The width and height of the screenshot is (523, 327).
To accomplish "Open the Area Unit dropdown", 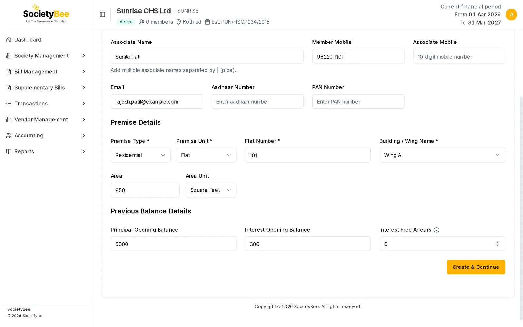I will pyautogui.click(x=211, y=190).
